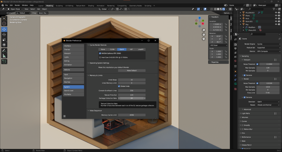Click the Garbage Collection Rate slider
This screenshot has height=152, width=282.
(132, 98)
